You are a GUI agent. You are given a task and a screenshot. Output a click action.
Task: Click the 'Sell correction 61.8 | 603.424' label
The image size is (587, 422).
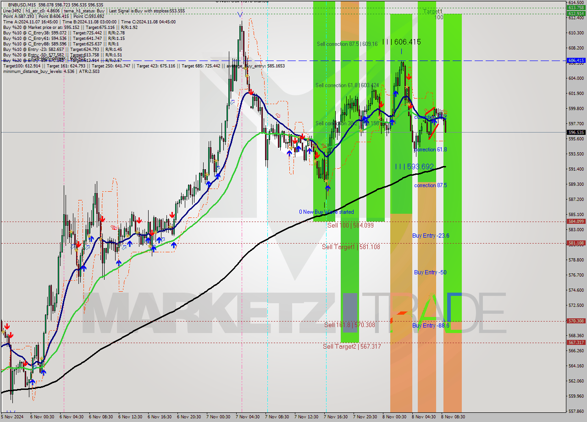(x=347, y=85)
